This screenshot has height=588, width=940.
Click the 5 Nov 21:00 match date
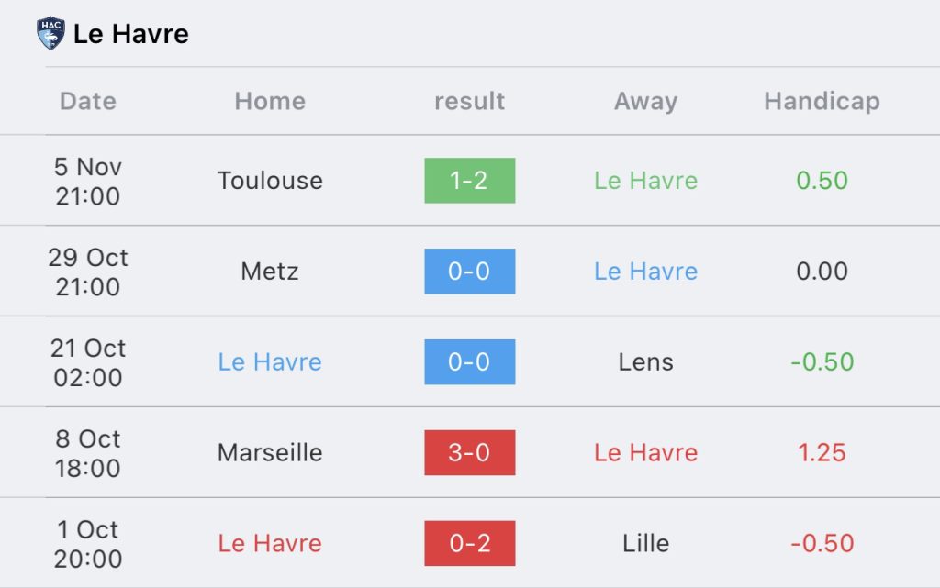pyautogui.click(x=87, y=181)
